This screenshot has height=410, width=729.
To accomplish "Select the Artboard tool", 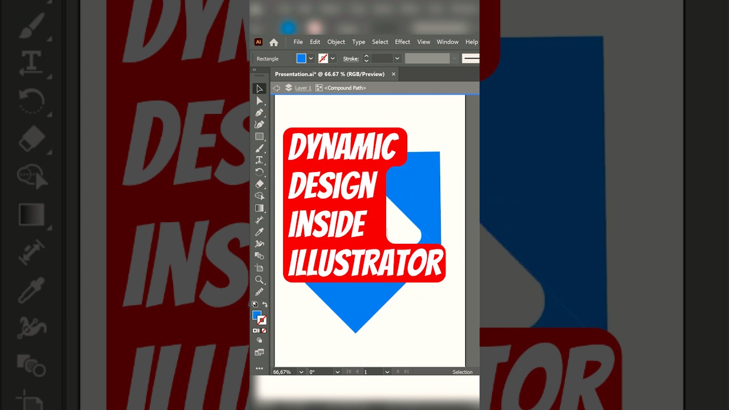I will coord(259,268).
